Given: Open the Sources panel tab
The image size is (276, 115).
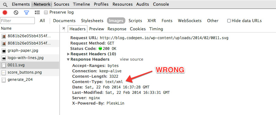Looking at the screenshot, I should click(62, 4).
